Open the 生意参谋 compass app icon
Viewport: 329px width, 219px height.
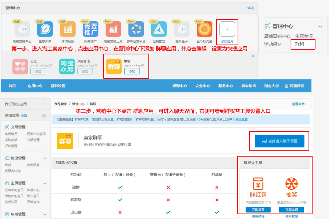tap(45, 29)
